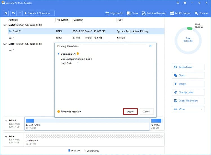Viewport: 211px width, 155px height.
Task: Open the Migrate OS tool
Action: point(115,13)
